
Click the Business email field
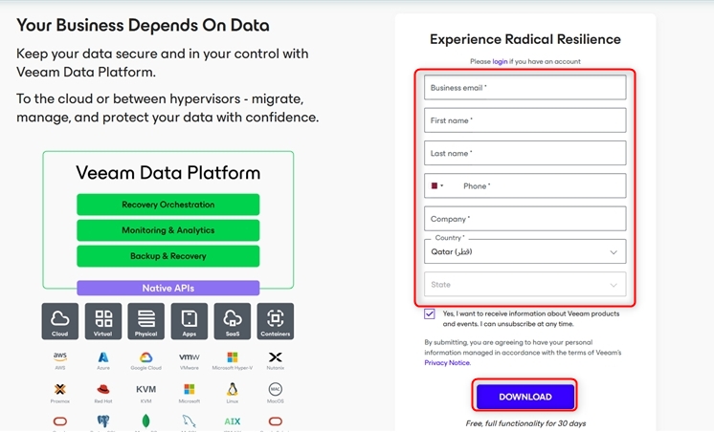(524, 88)
